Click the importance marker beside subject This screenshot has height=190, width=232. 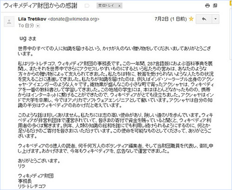tap(87, 6)
